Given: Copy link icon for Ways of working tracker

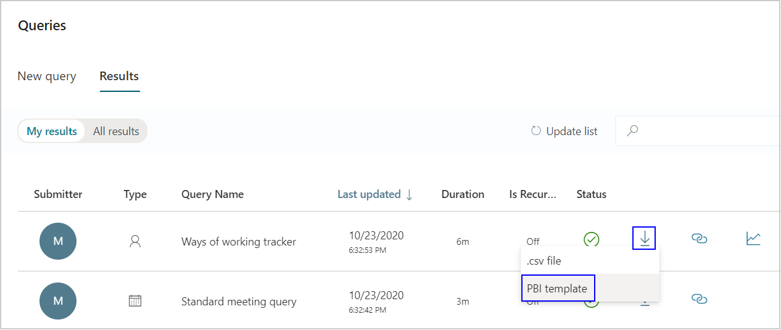Looking at the screenshot, I should (699, 239).
